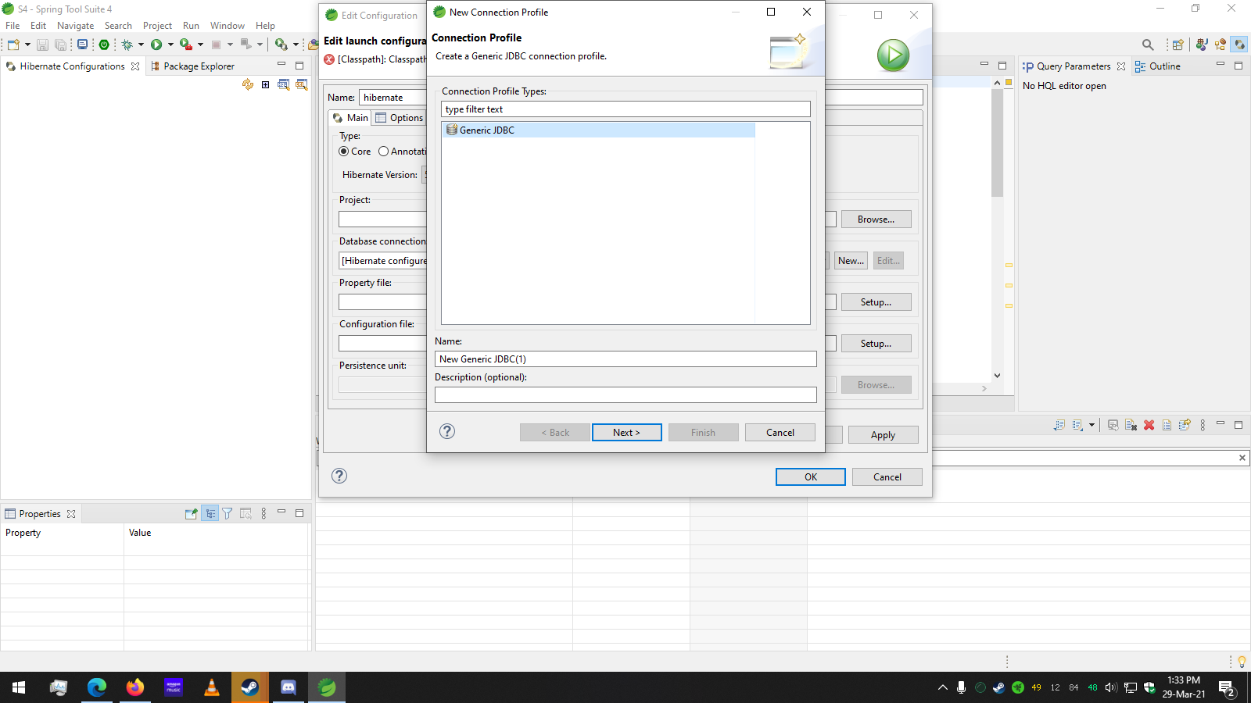Image resolution: width=1251 pixels, height=703 pixels.
Task: Click the Run External Tools icon
Action: tap(185, 45)
